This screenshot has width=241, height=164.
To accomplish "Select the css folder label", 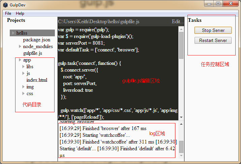I will click(30, 93).
